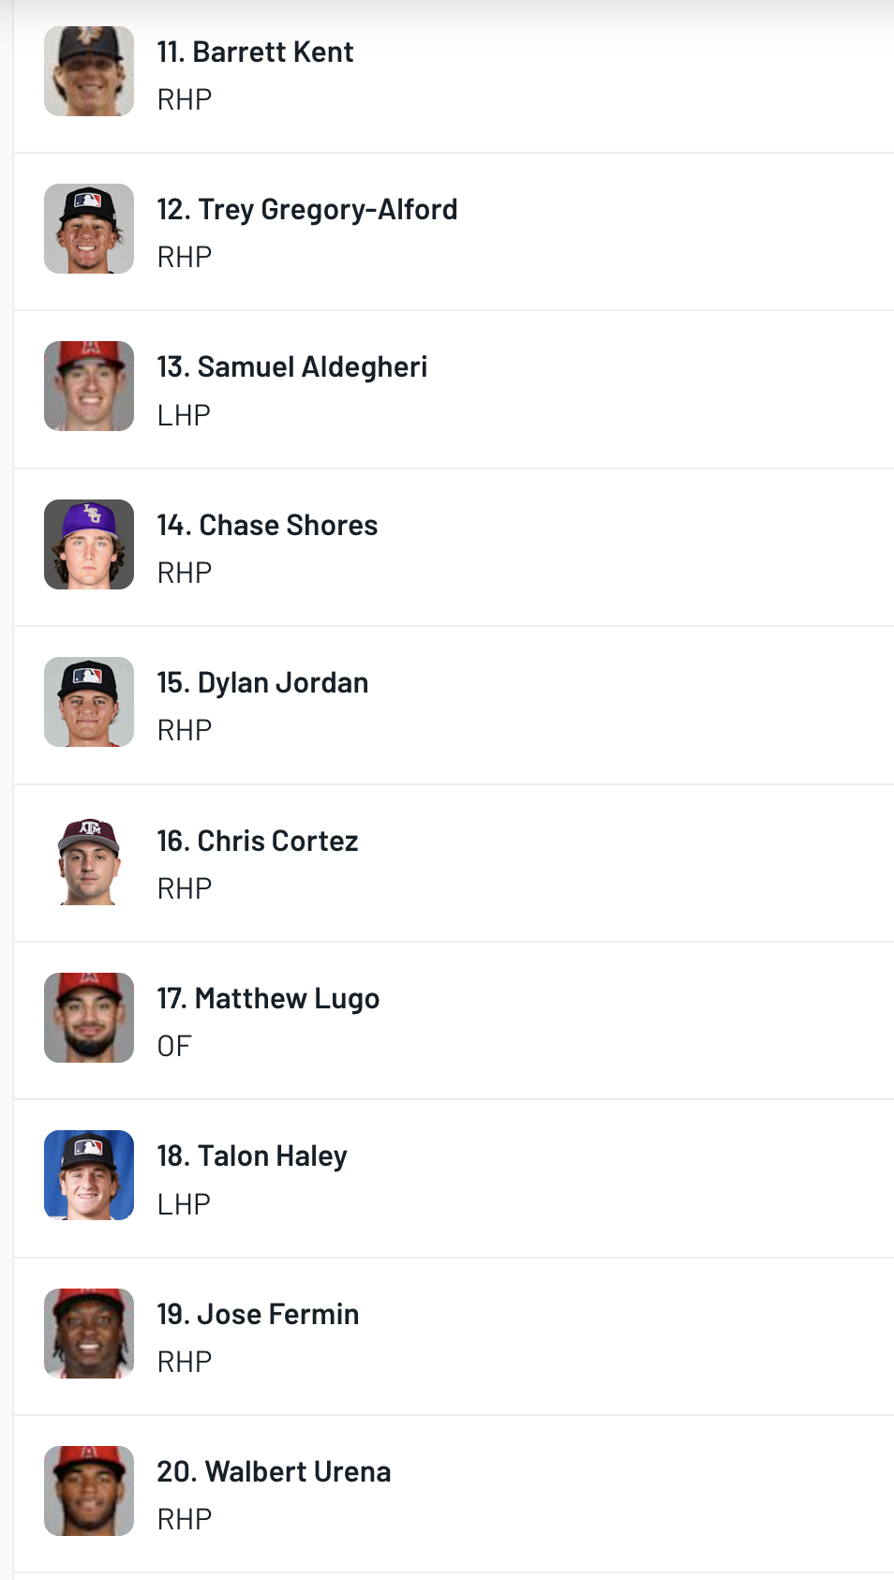The image size is (894, 1580).
Task: Select 19. Jose Fermin's name text
Action: [x=258, y=1315]
